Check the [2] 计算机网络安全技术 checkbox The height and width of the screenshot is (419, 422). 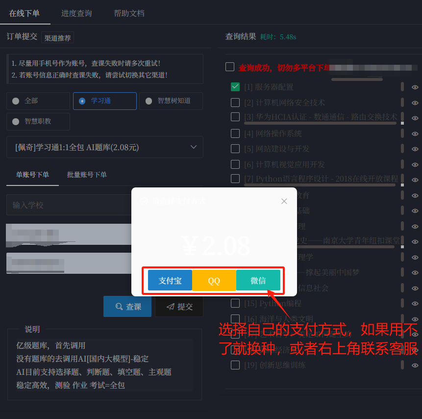pos(235,103)
